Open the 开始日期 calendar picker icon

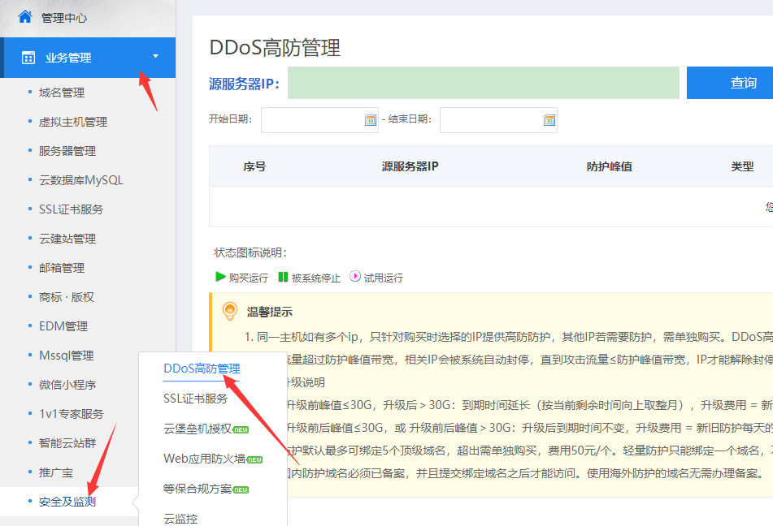371,120
